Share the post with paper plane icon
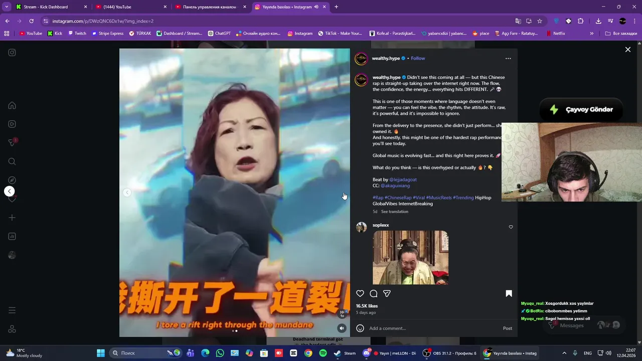Image resolution: width=642 pixels, height=361 pixels. click(x=387, y=293)
